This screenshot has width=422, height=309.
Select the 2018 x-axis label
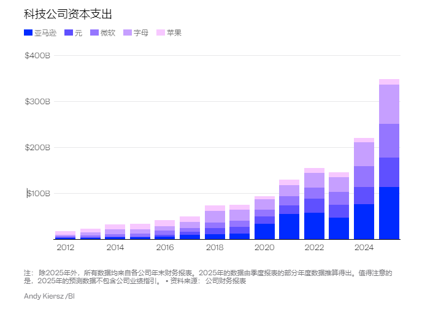tap(215, 248)
